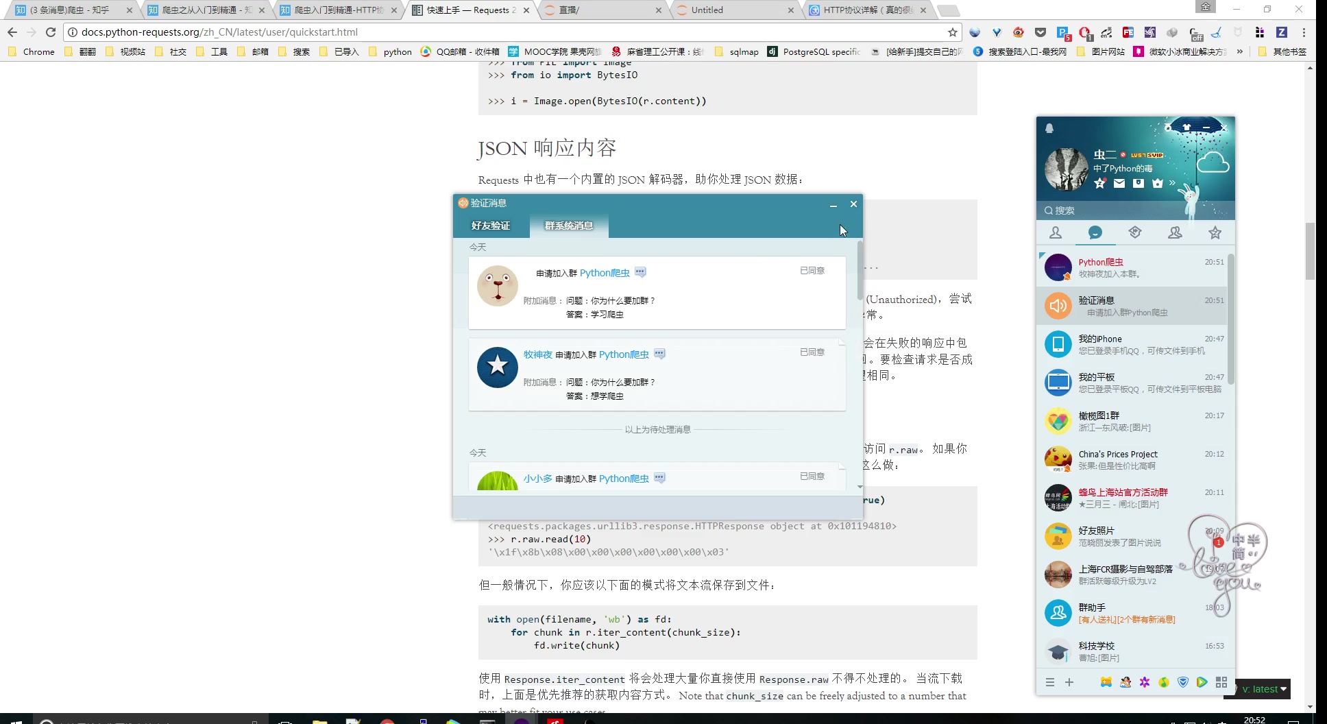Open QQ Mail envelope icon in profile header
This screenshot has width=1327, height=724.
(1119, 183)
